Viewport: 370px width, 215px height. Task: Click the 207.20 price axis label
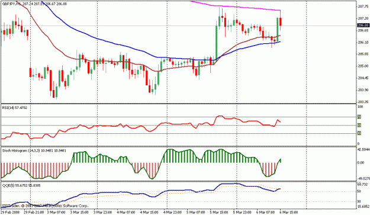pyautogui.click(x=363, y=18)
